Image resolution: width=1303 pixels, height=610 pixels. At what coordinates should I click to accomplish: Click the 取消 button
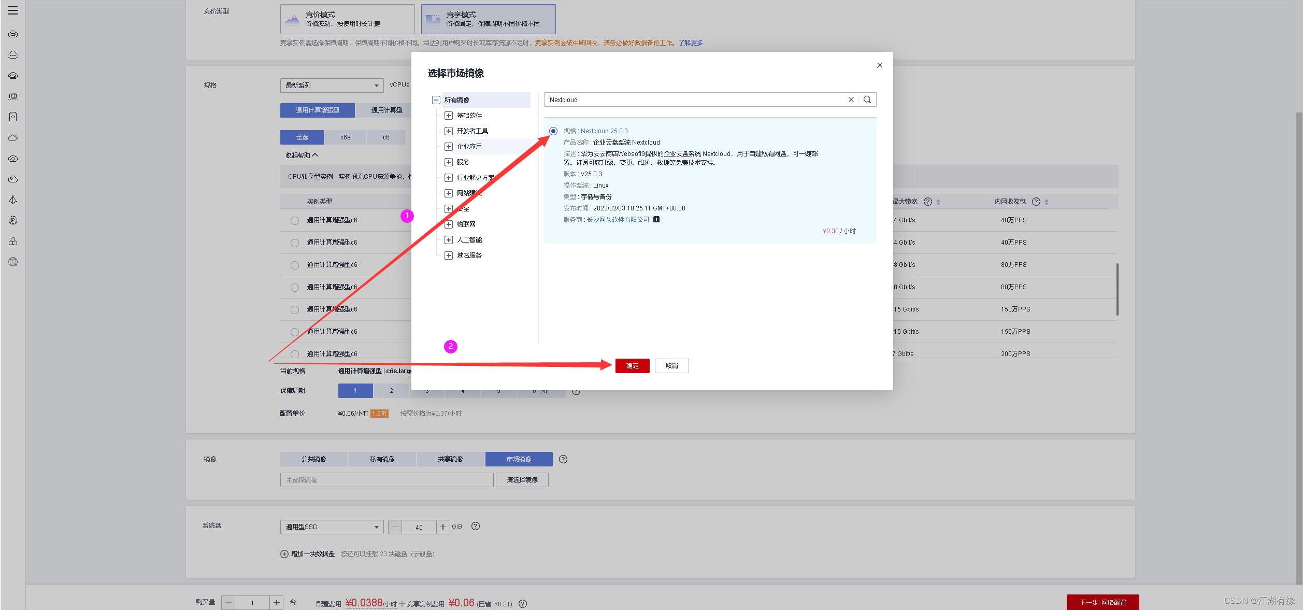pyautogui.click(x=671, y=366)
